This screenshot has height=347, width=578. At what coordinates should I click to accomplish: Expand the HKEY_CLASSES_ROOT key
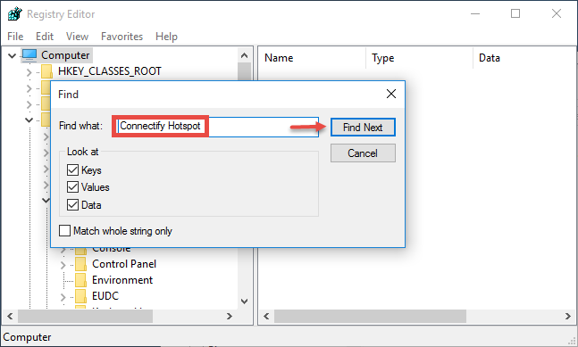[x=29, y=71]
